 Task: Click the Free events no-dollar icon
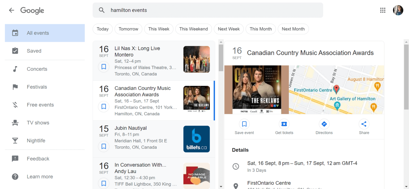[15, 105]
